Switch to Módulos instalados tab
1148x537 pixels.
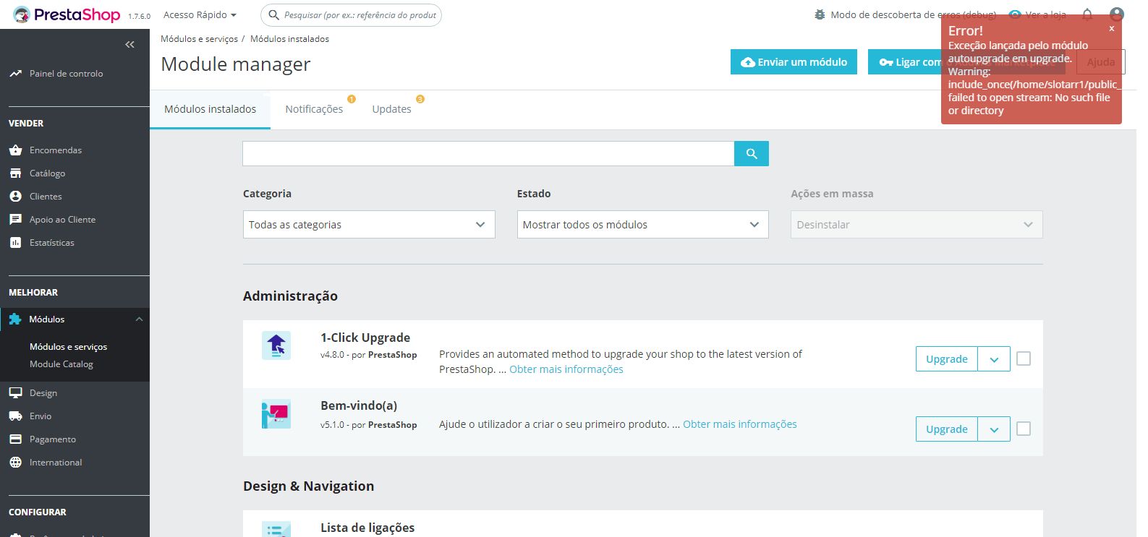tap(210, 109)
